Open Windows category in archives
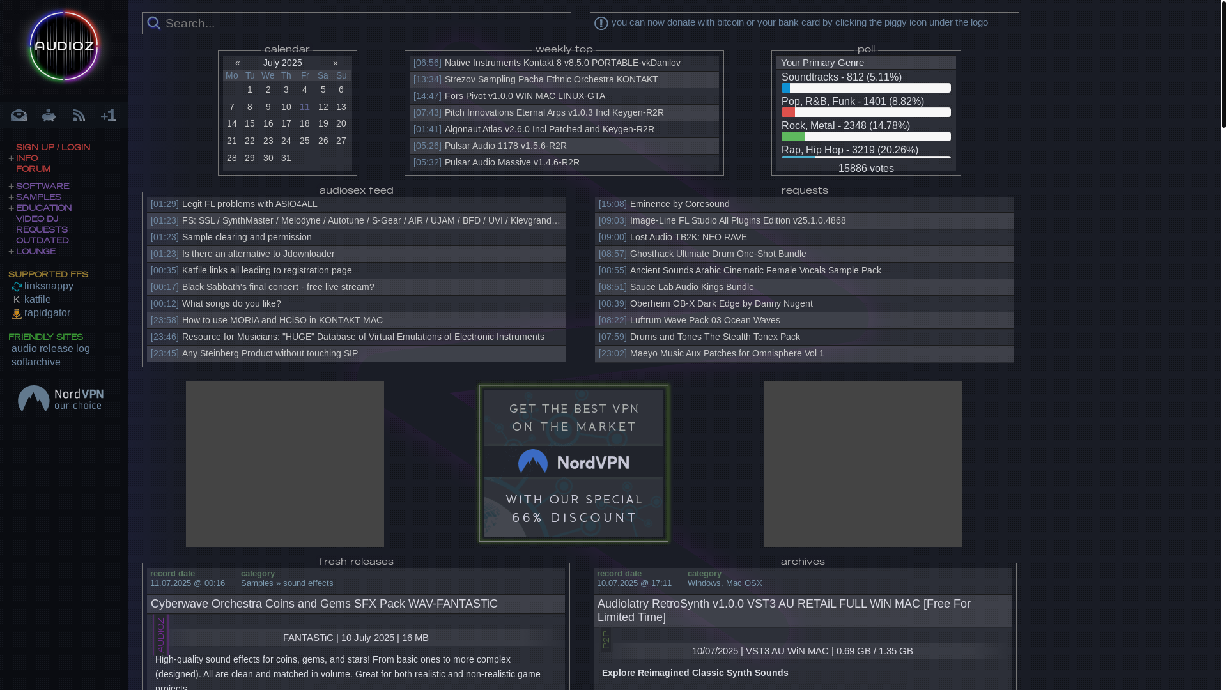The height and width of the screenshot is (690, 1227). 704,583
